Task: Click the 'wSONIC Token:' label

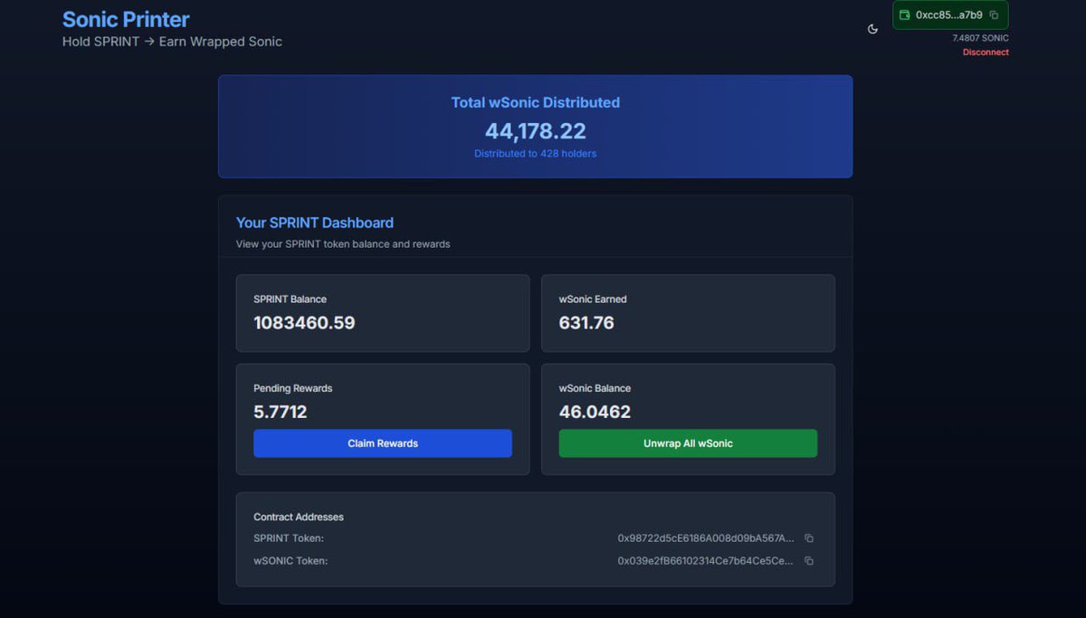Action: click(291, 561)
